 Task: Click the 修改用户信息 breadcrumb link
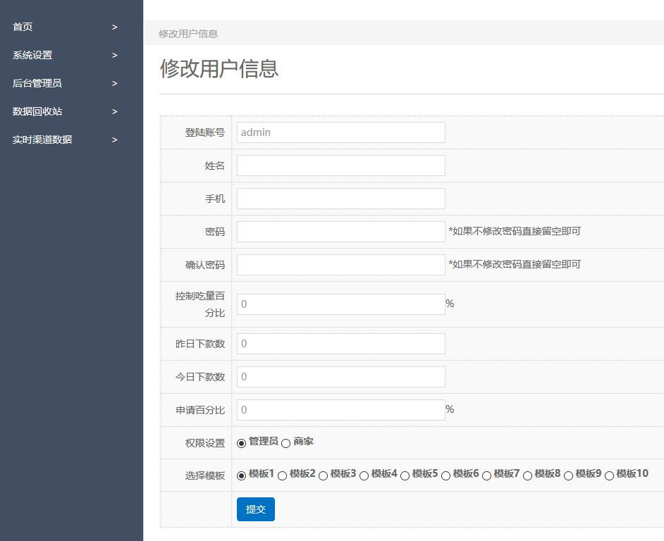point(188,34)
